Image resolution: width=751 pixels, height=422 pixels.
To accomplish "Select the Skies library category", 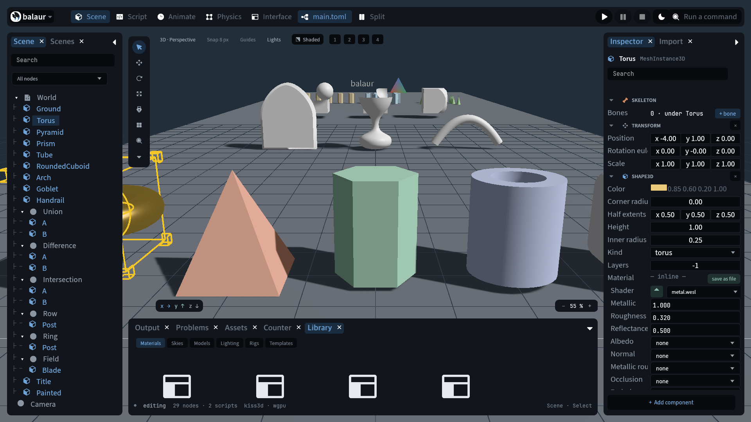I will click(x=177, y=343).
